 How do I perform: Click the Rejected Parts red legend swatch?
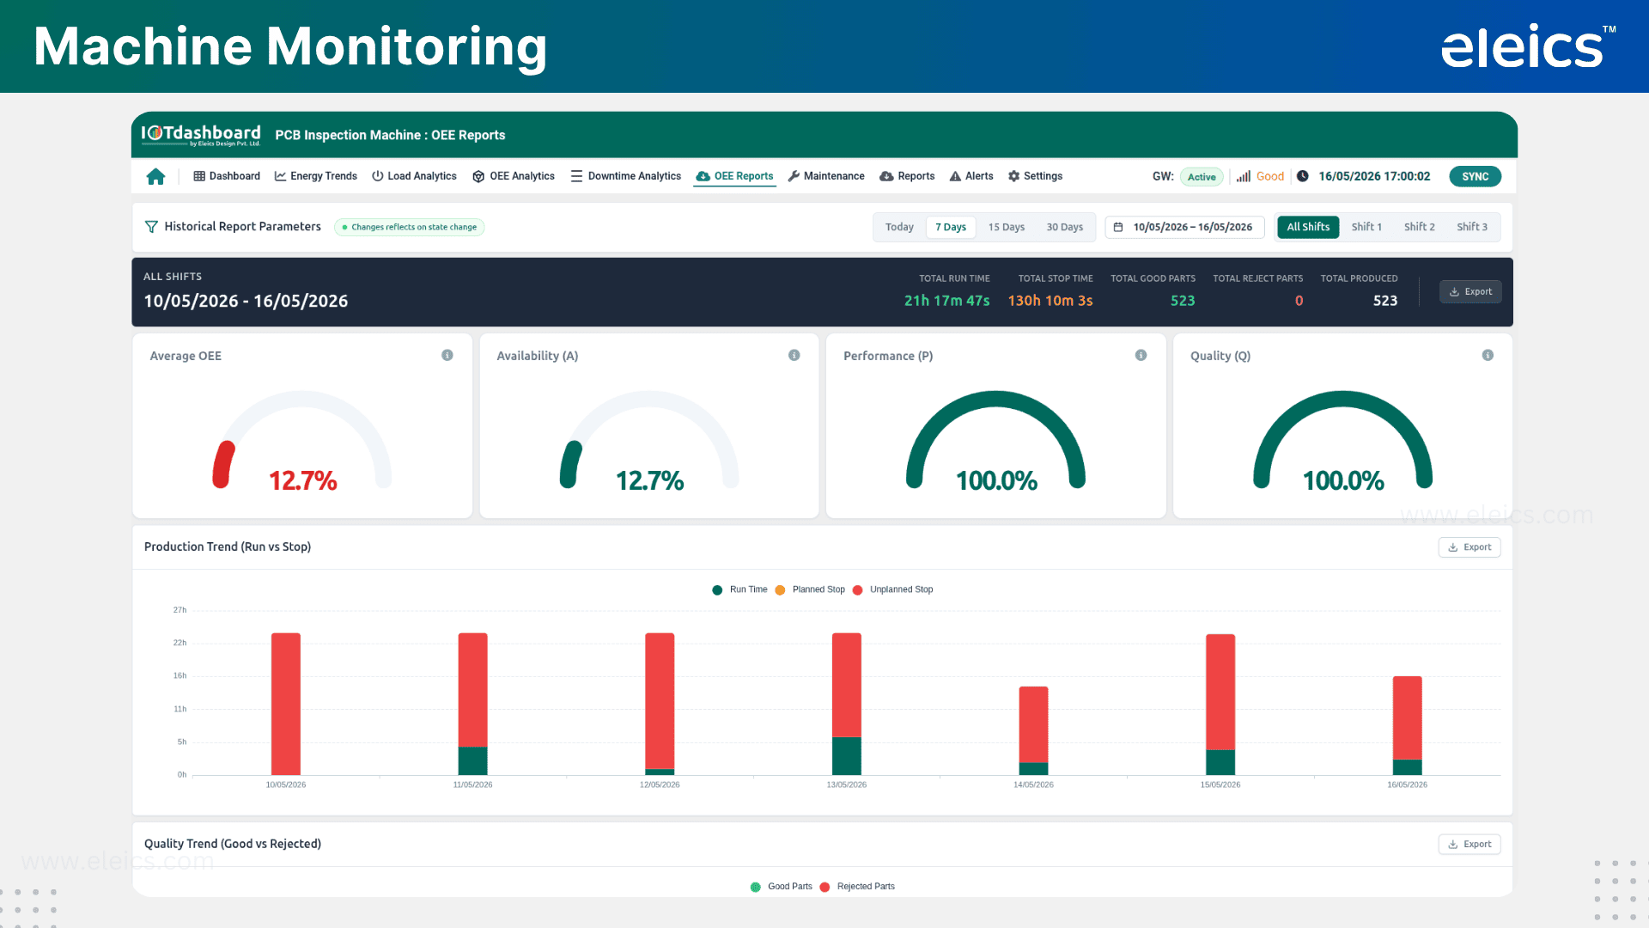click(x=824, y=887)
